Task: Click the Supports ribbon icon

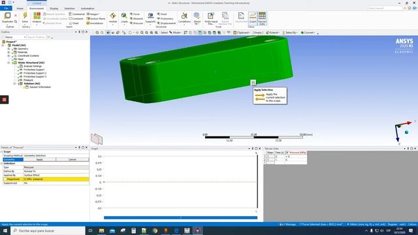Action: [150, 16]
